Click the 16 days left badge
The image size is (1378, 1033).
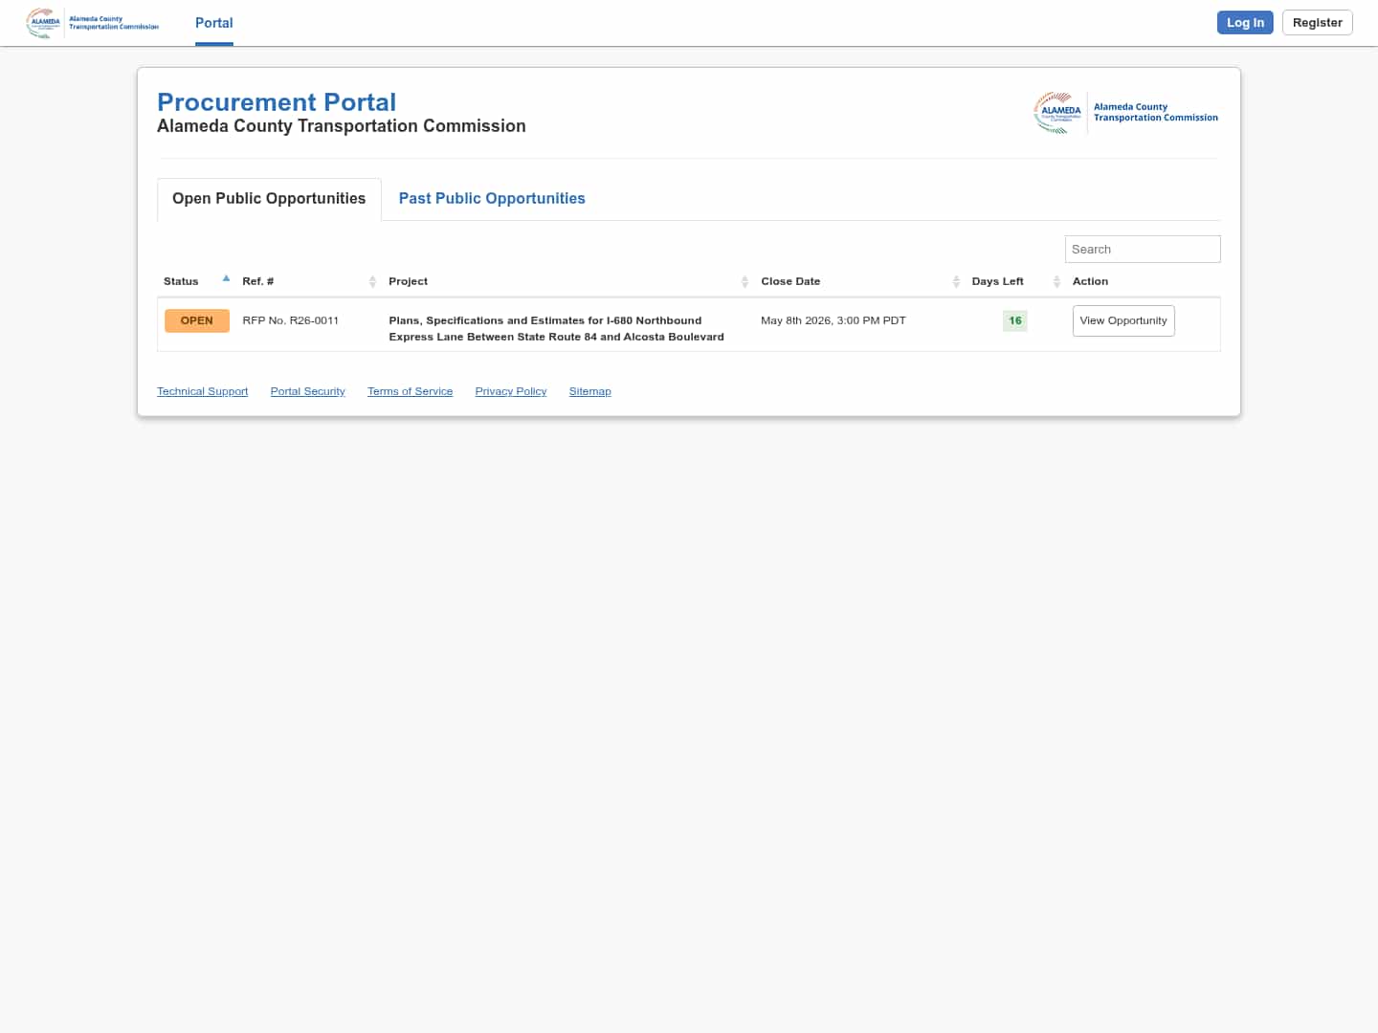(x=1014, y=320)
